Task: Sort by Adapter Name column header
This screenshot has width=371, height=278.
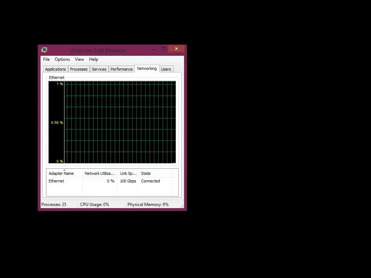Action: 64,173
